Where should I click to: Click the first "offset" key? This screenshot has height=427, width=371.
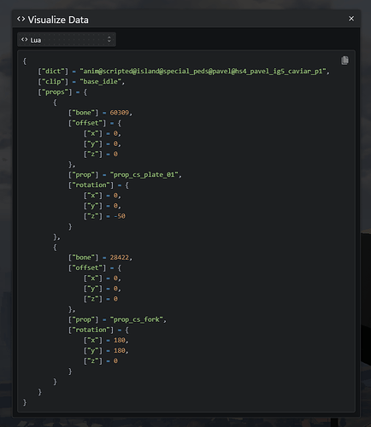[x=87, y=123]
